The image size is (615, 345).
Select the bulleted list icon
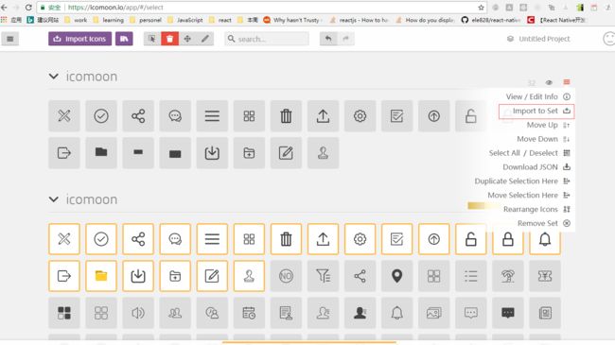(x=470, y=276)
